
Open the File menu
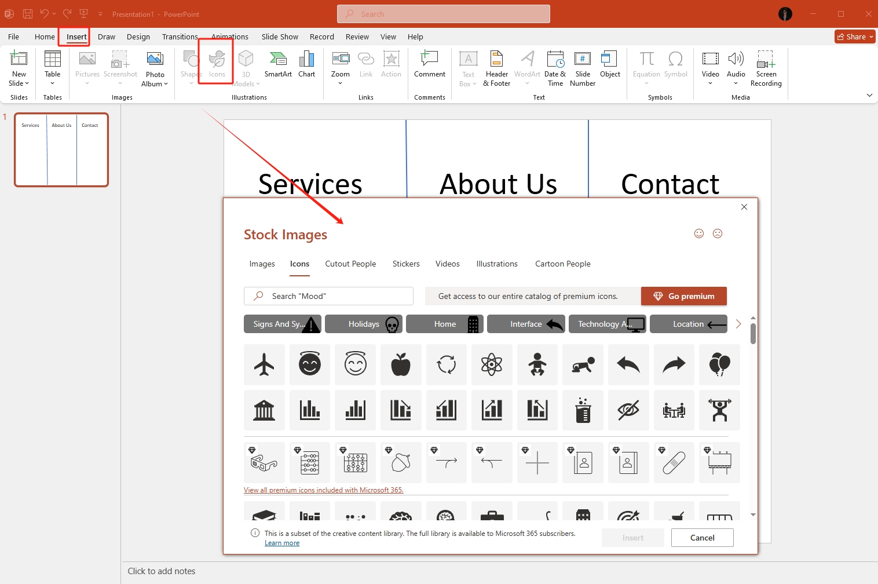pos(14,36)
